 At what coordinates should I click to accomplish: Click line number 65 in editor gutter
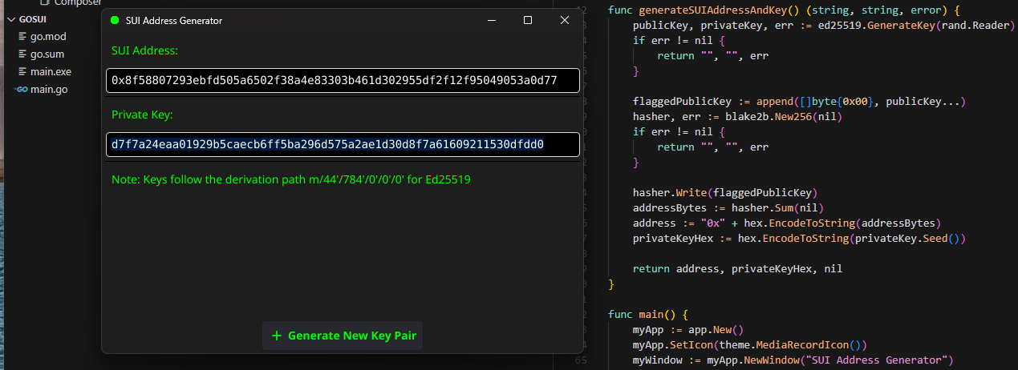(x=581, y=360)
